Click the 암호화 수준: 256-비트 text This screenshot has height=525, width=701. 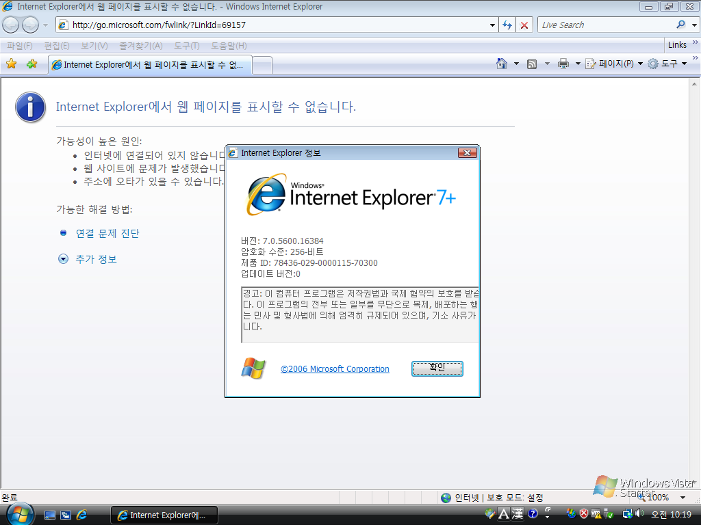pos(282,252)
